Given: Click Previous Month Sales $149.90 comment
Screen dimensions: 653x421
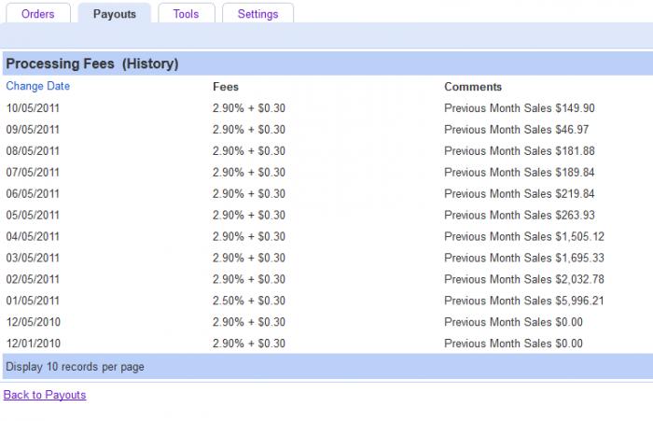Looking at the screenshot, I should (x=520, y=108).
